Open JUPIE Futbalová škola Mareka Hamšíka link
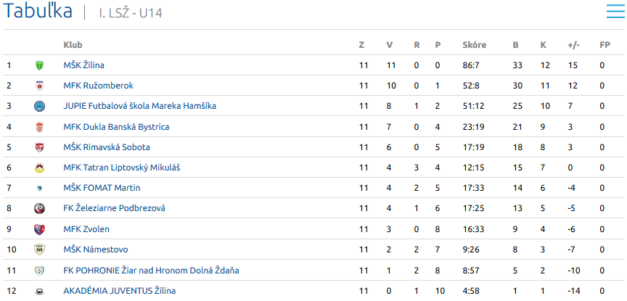627x301 pixels. 140,106
